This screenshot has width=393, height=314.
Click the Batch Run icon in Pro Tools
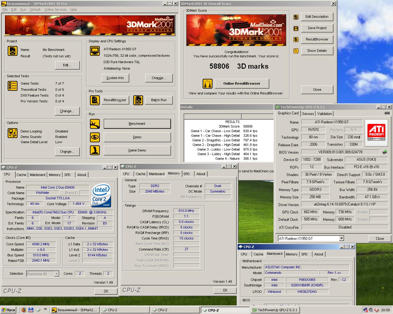(138, 100)
